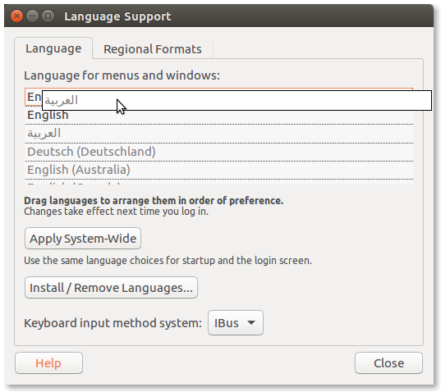The image size is (441, 392).
Task: Select English (Australia) in the language list
Action: click(x=218, y=170)
